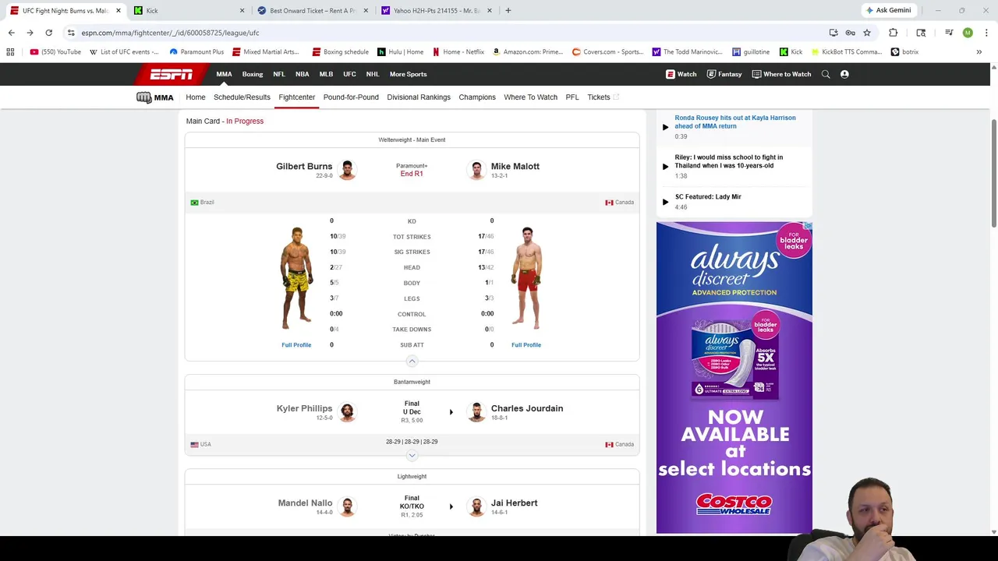Play Ronda Rousey video clip
The image size is (998, 561).
click(665, 126)
